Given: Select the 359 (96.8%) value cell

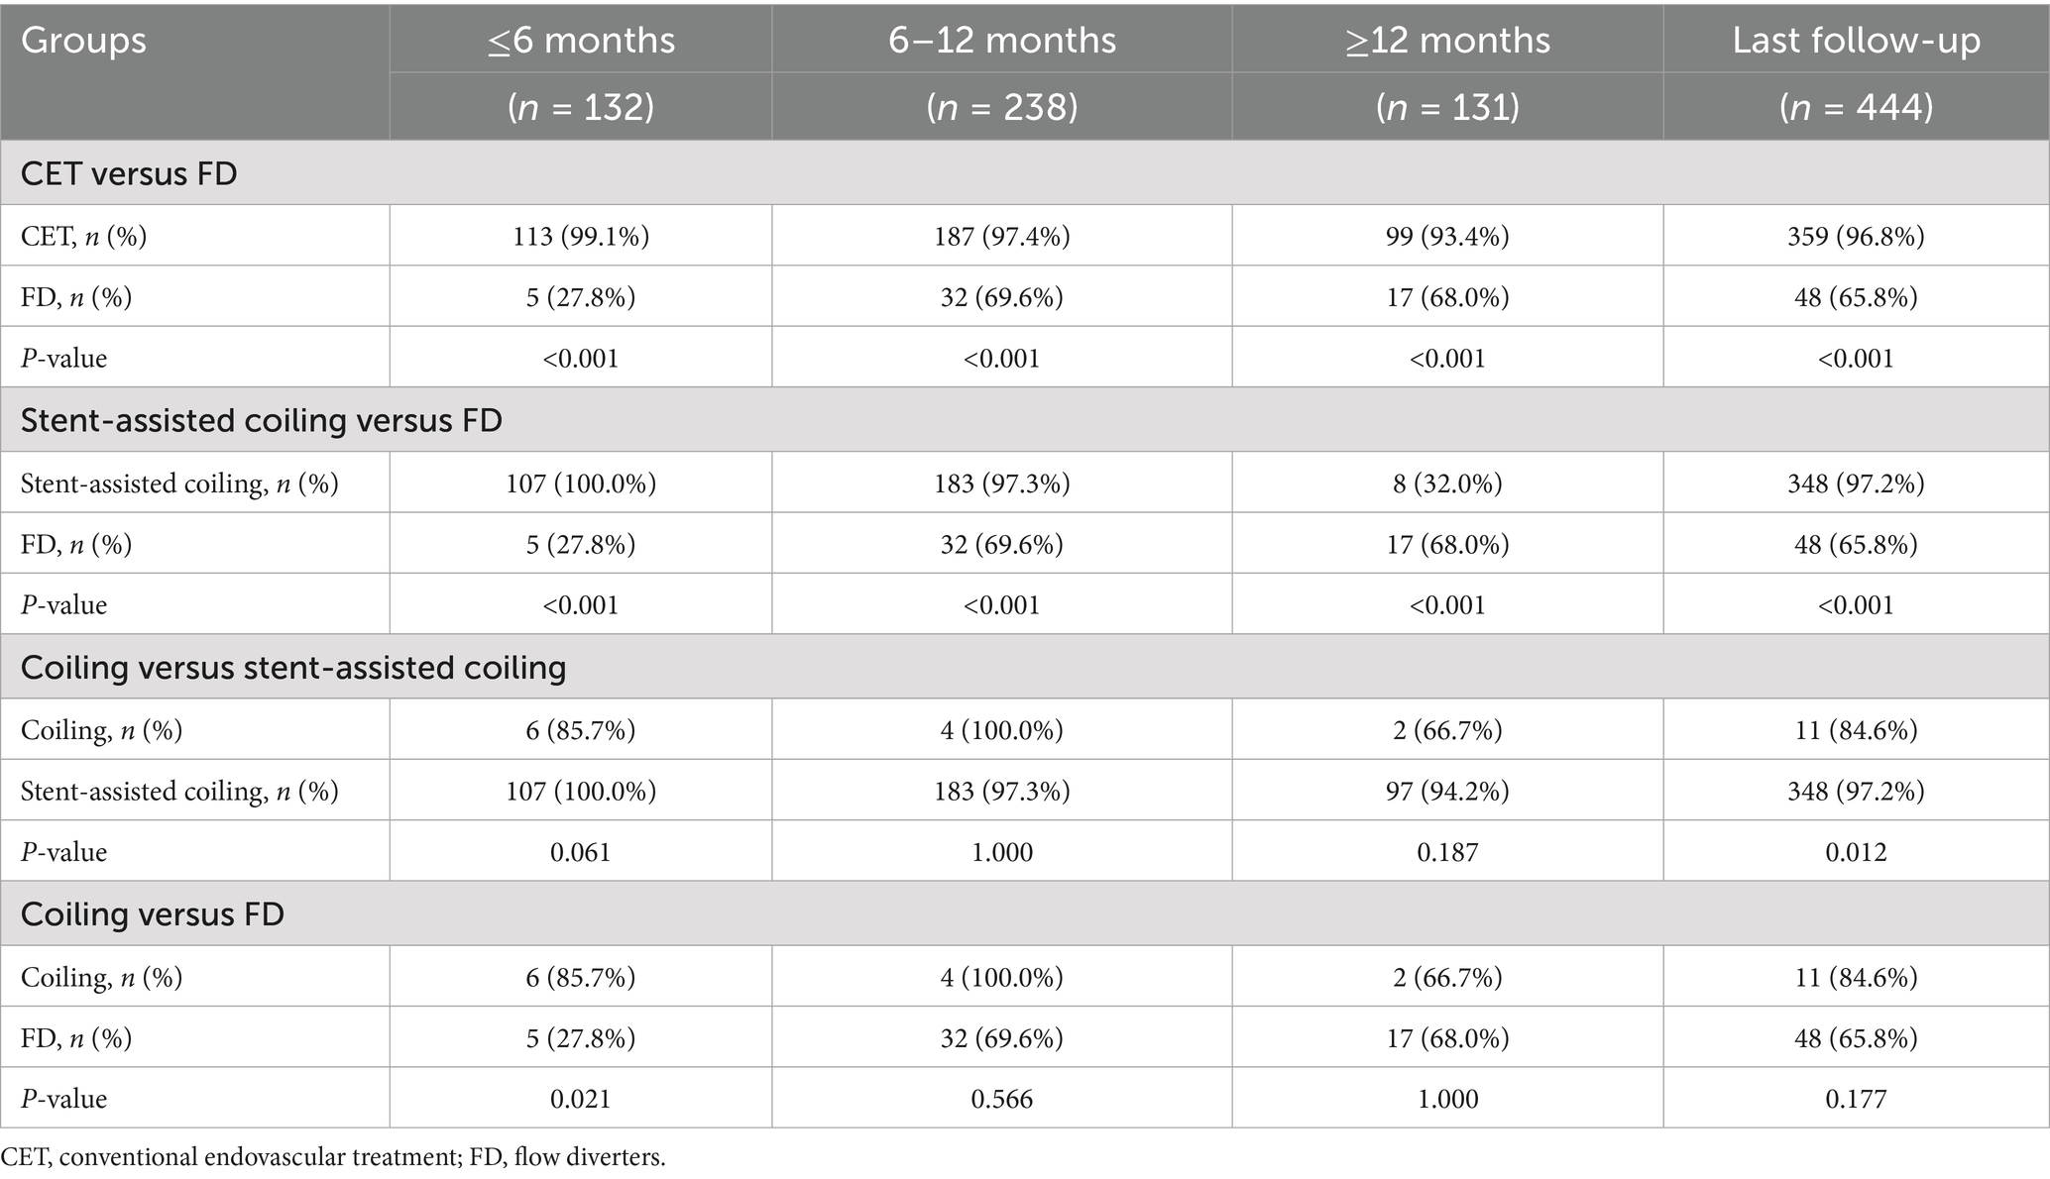Looking at the screenshot, I should pyautogui.click(x=1856, y=236).
